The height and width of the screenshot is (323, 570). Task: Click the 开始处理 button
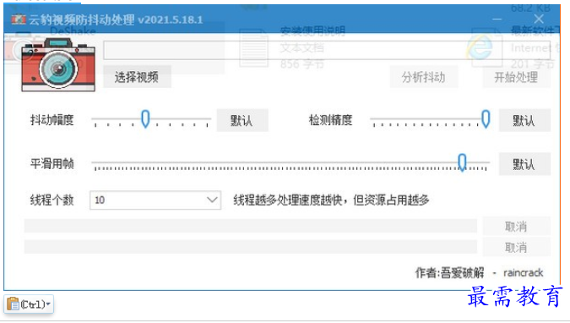pos(516,77)
